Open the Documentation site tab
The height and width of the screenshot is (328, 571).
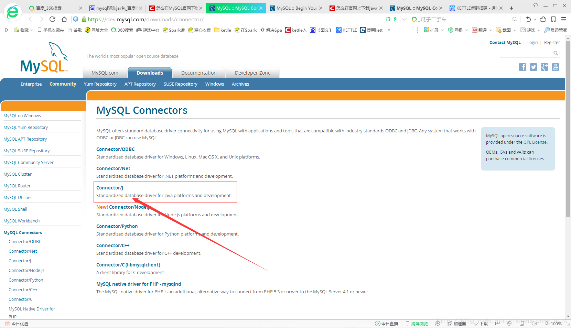199,73
